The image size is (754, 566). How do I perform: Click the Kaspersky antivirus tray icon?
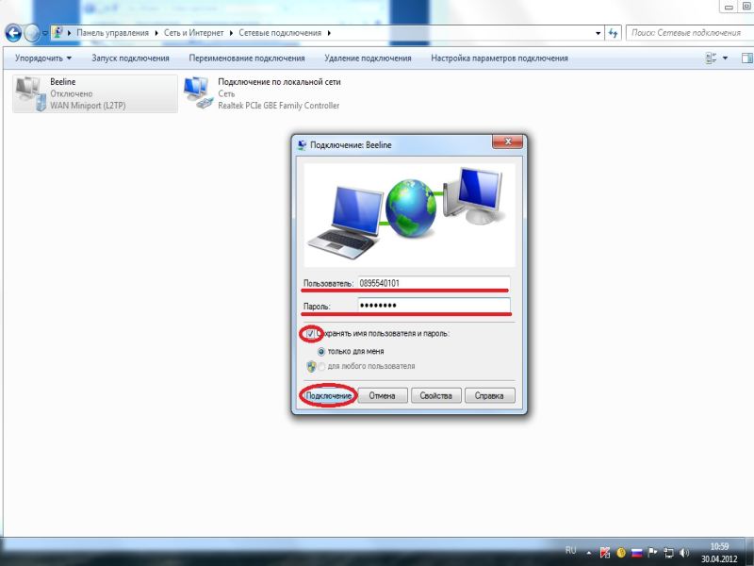(606, 551)
